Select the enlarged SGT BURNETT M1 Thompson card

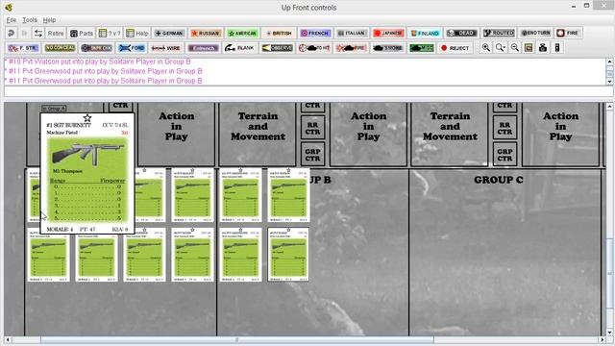click(x=87, y=173)
